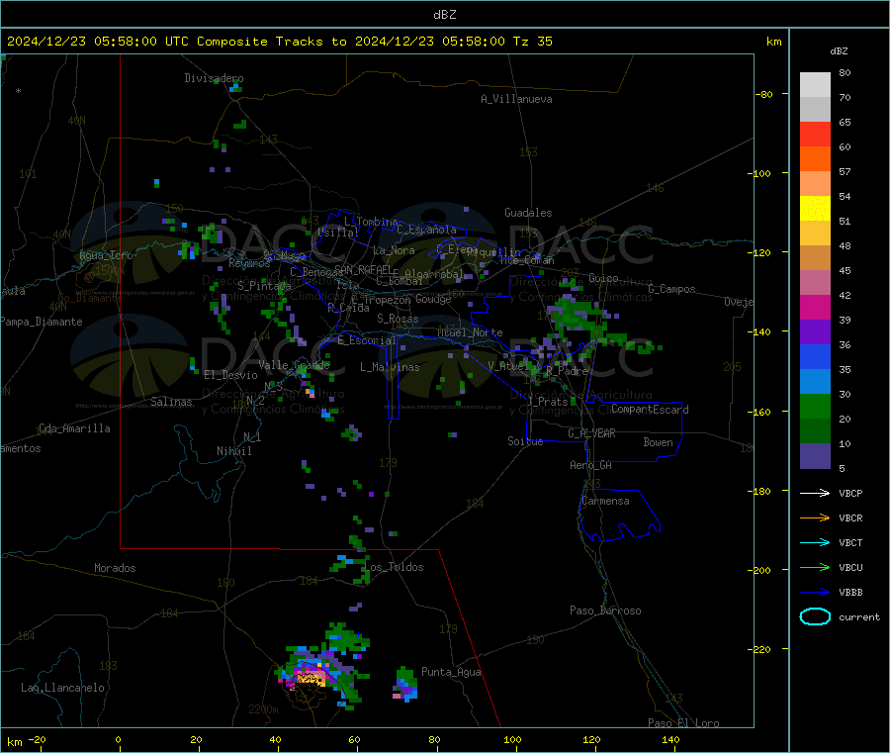Click the 'CompantEscand' place label

point(651,410)
